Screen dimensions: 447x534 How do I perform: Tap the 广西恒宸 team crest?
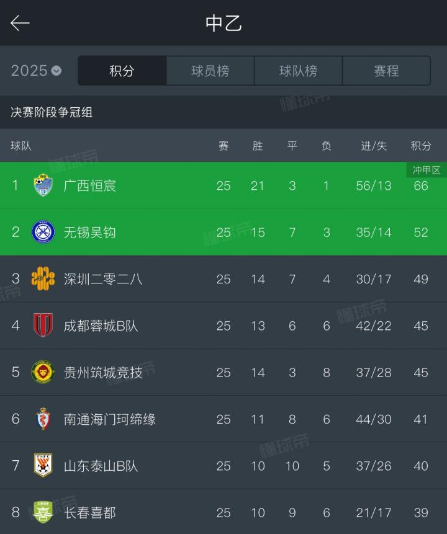click(x=43, y=185)
